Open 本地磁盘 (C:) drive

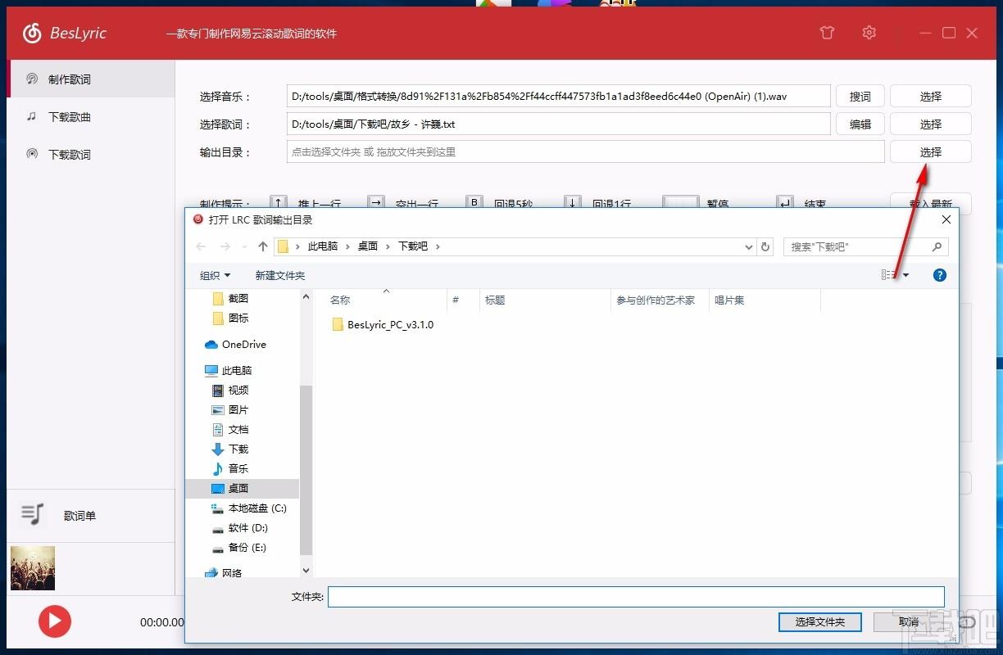249,508
